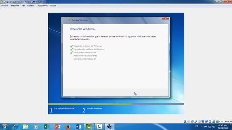
Task: Click the taskbar clock showing 07:47 a.m.
Action: tap(223, 127)
